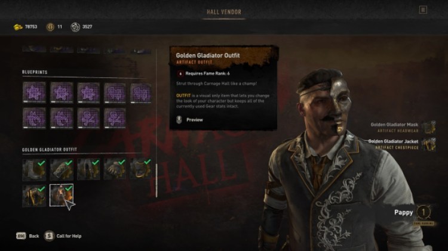
Task: Click the Call for Help prompt
Action: coord(63,236)
